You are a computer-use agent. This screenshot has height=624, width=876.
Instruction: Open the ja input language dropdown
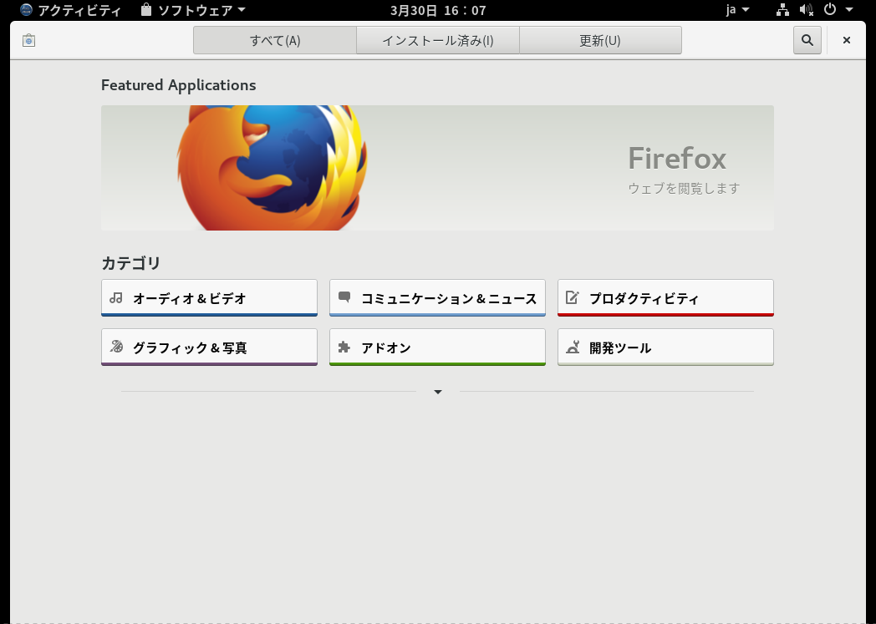737,9
